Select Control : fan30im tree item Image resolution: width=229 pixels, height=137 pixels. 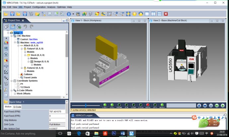tap(29, 39)
